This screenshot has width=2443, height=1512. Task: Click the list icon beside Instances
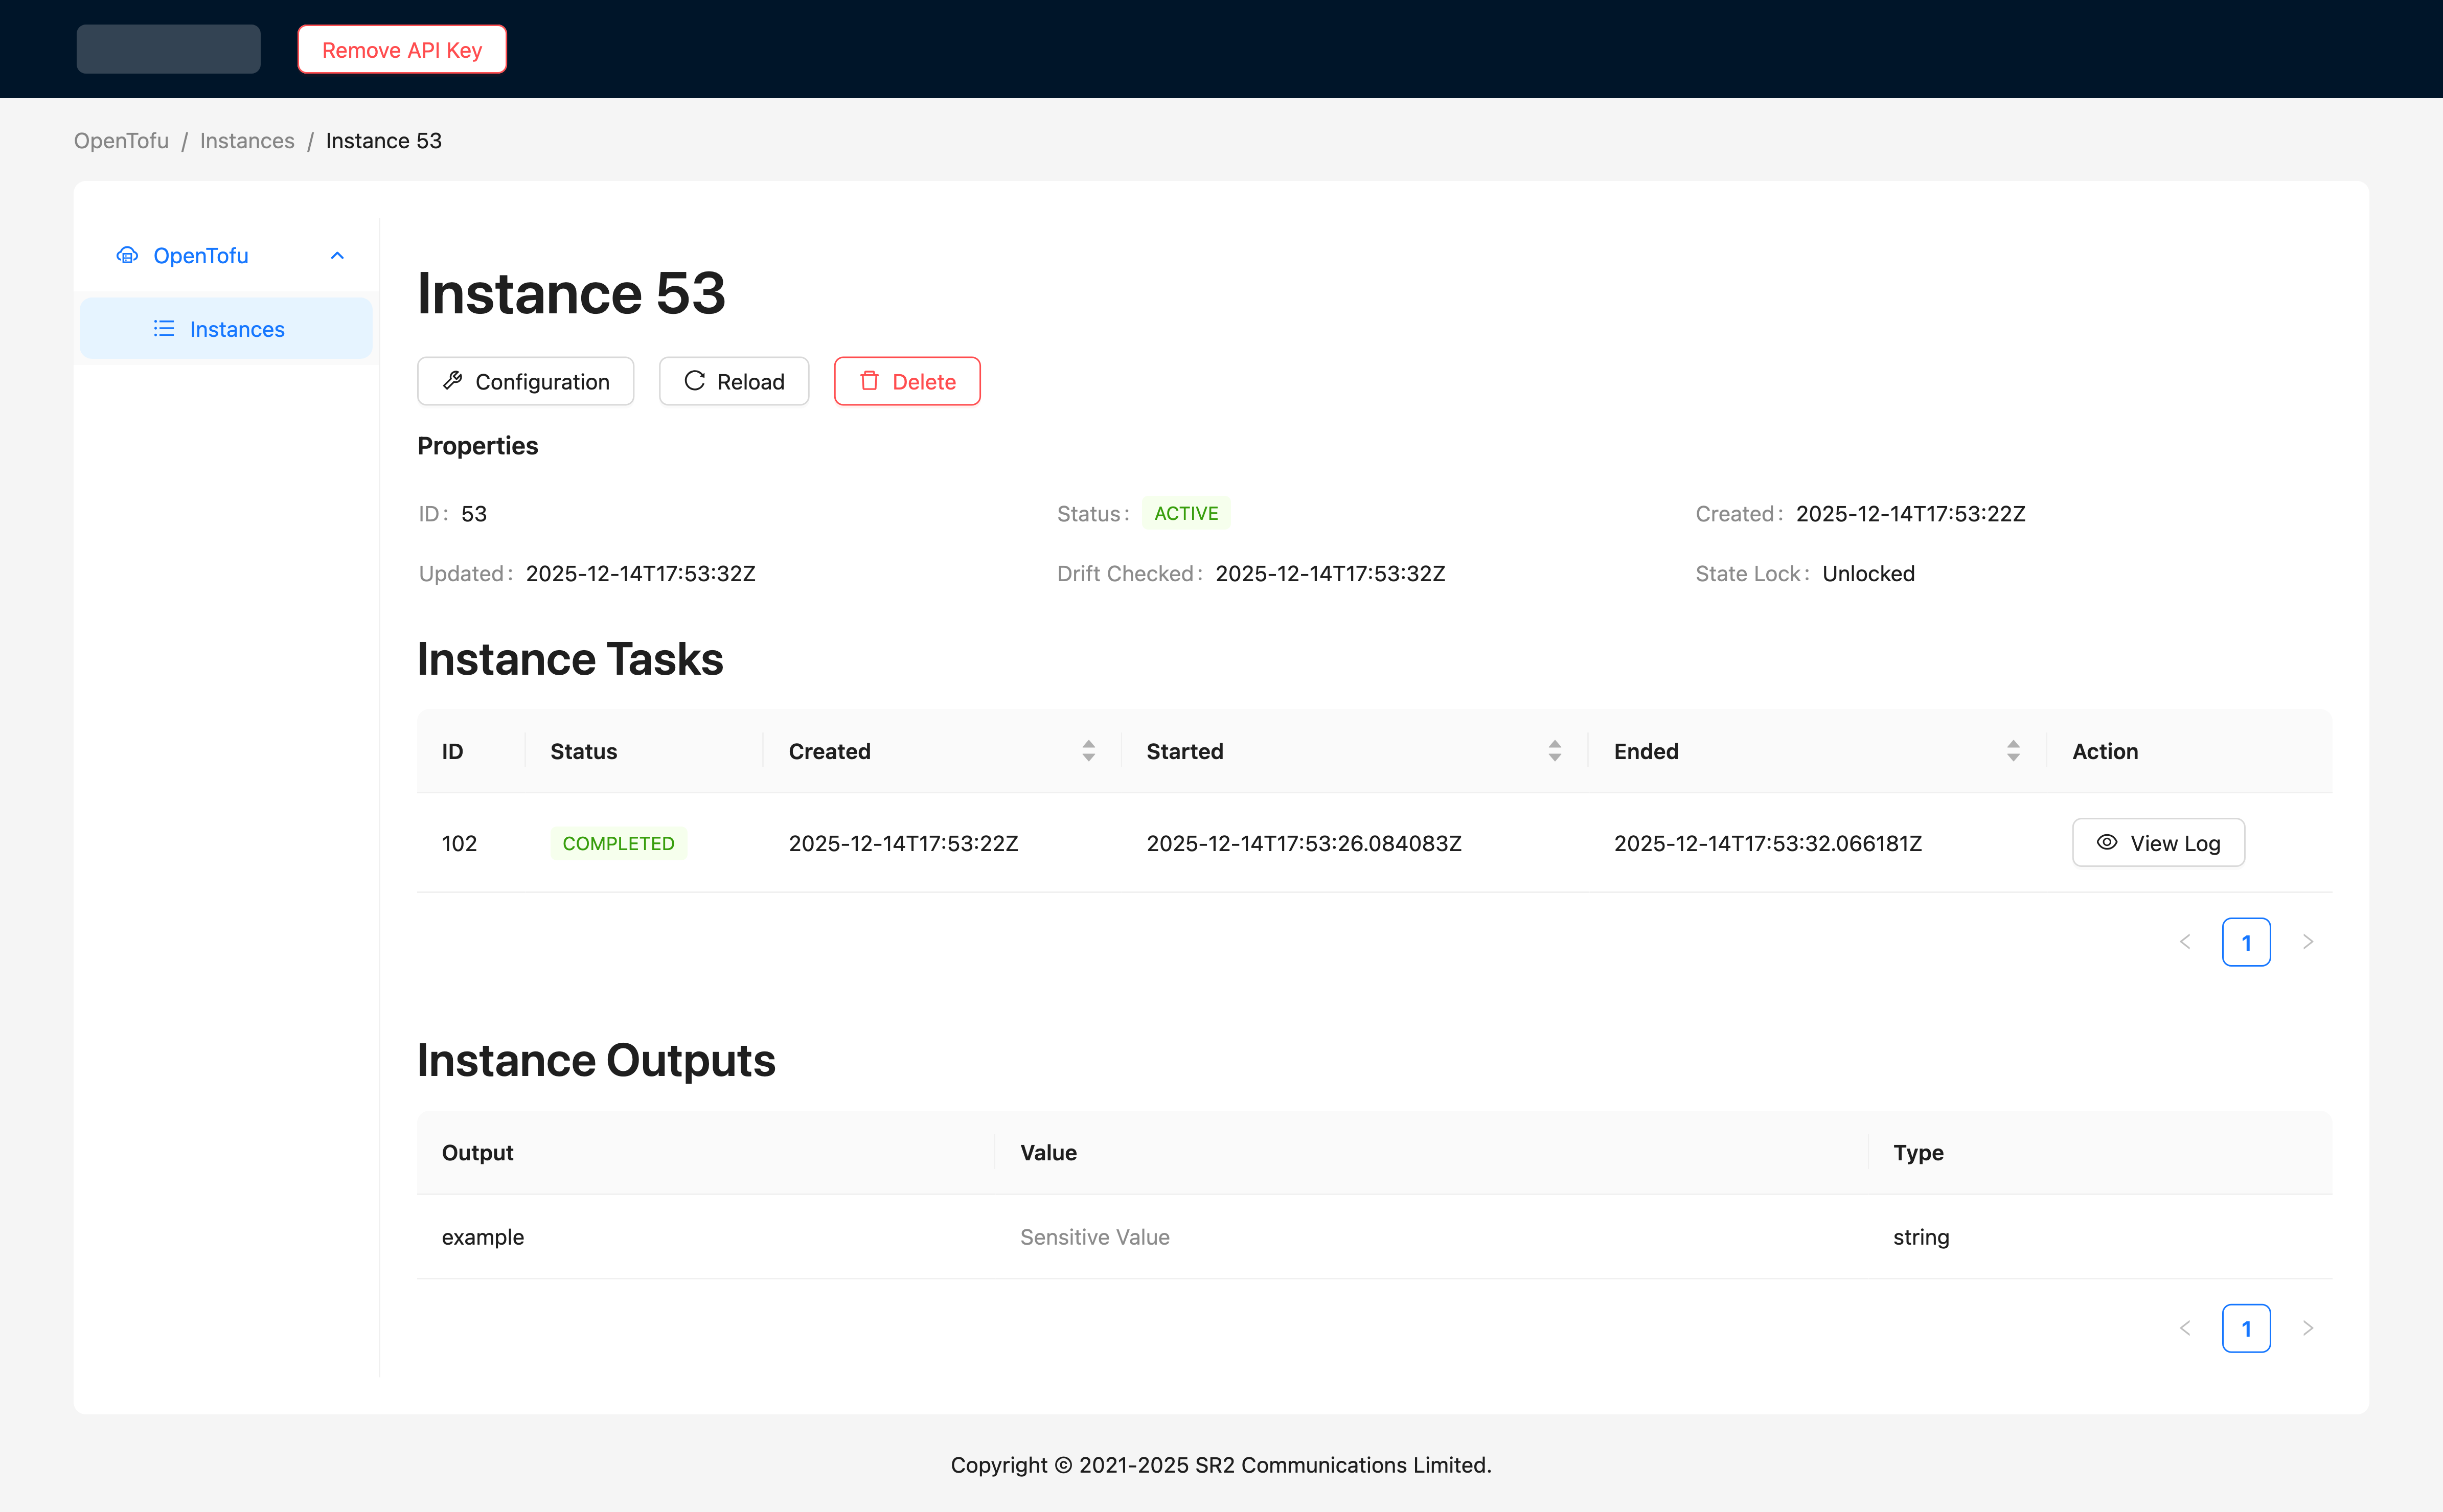164,328
